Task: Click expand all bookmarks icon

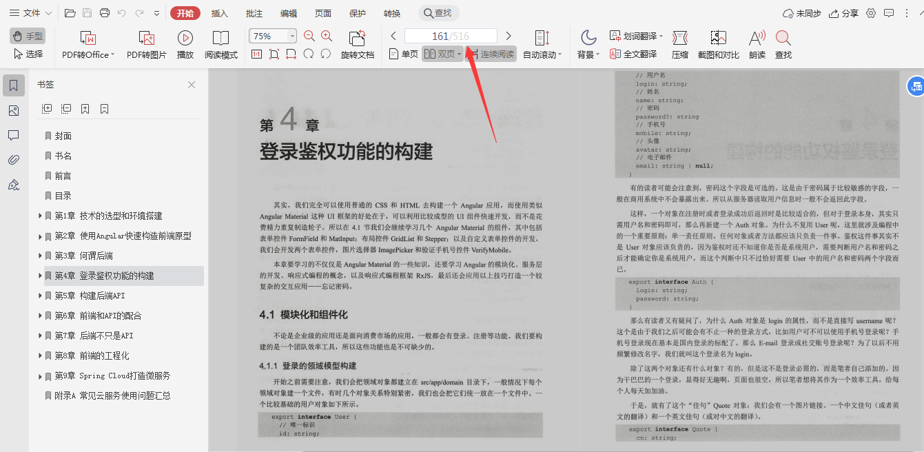Action: [x=47, y=109]
